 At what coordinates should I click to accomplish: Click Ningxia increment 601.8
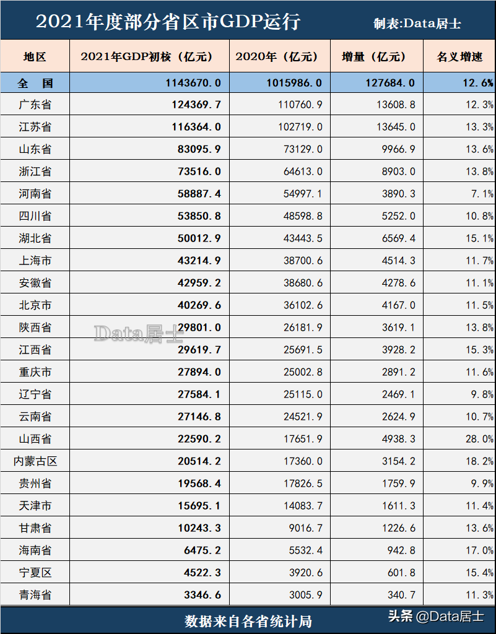401,571
